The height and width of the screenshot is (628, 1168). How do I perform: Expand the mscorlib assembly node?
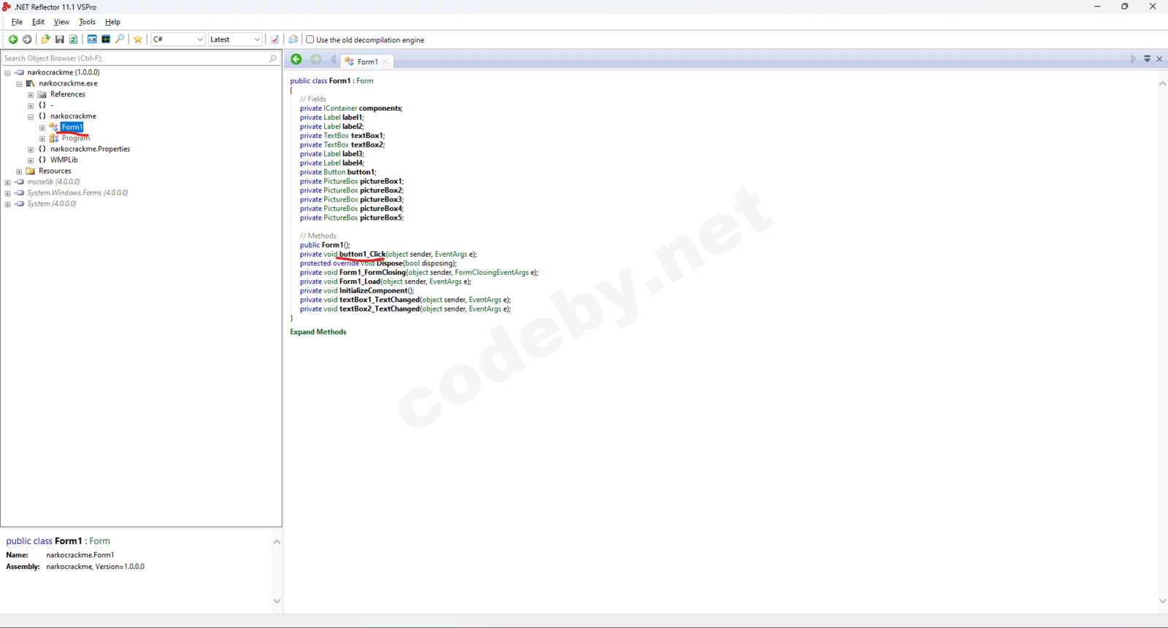pos(7,182)
